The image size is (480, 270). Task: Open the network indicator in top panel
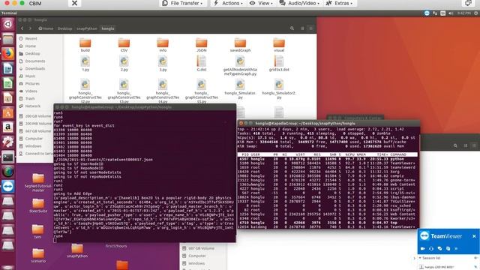click(x=435, y=13)
